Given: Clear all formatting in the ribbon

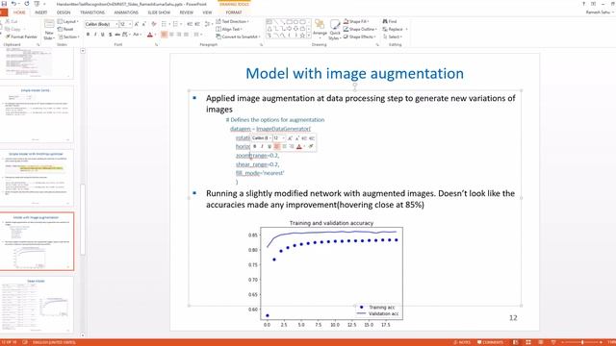Looking at the screenshot, I should coord(154,24).
